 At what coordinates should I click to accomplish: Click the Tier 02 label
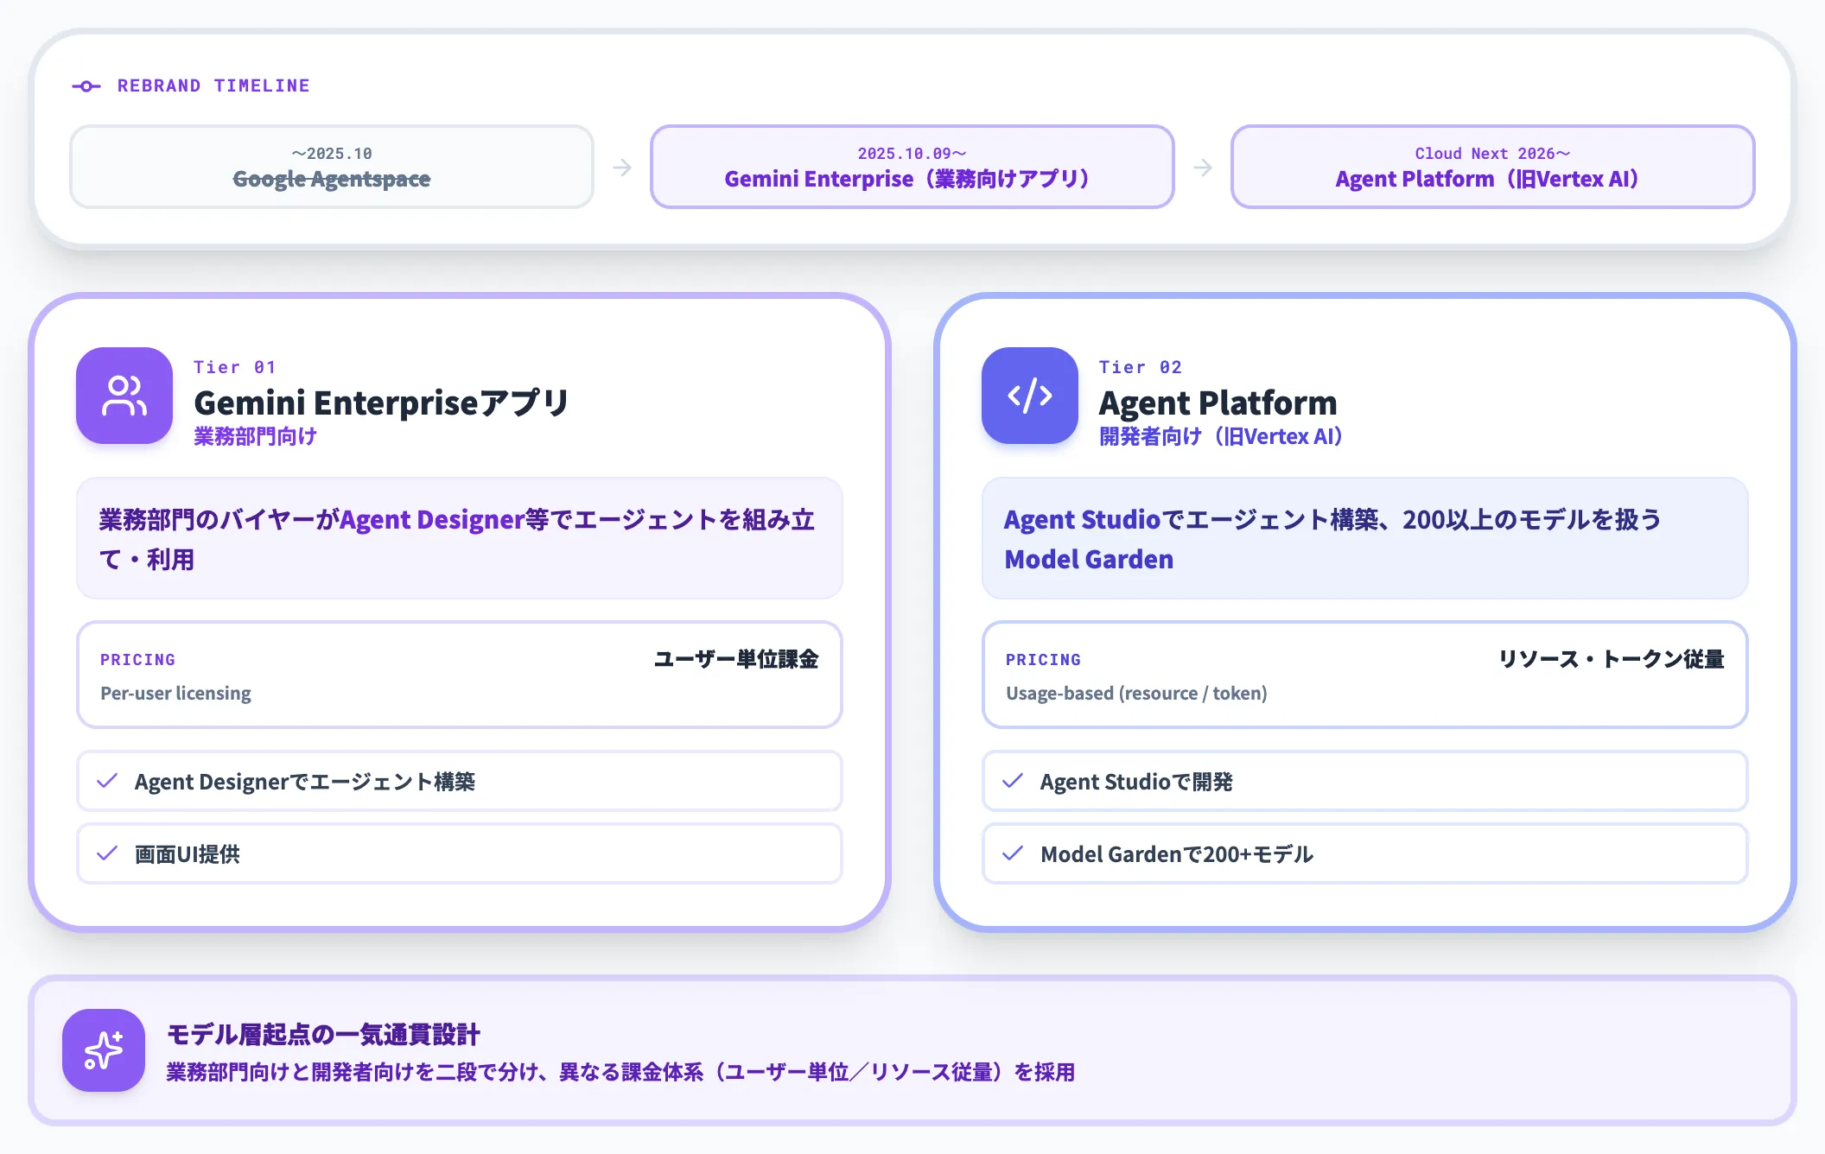(1140, 367)
